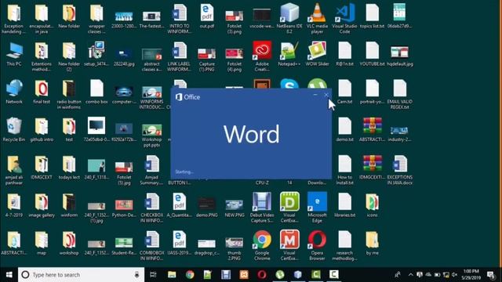The width and height of the screenshot is (502, 282).
Task: Close the Word splash screen
Action: point(326,95)
